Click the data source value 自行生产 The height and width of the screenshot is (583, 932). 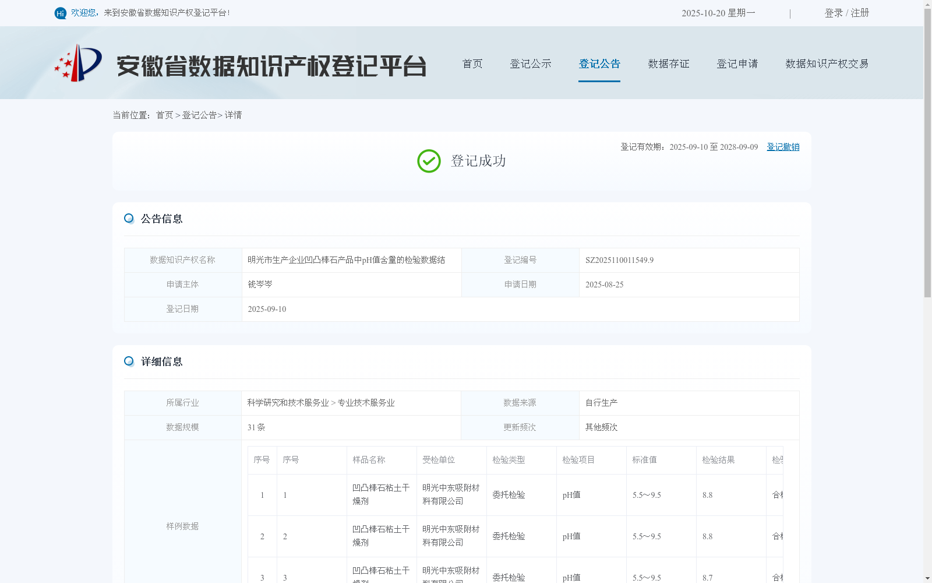[x=601, y=403]
